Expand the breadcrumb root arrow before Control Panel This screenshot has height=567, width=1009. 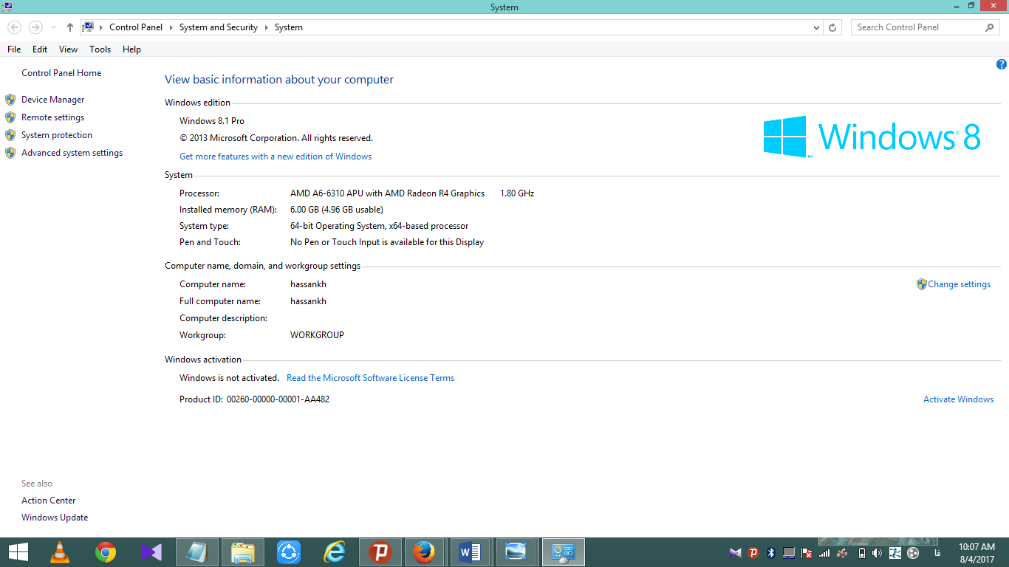[101, 27]
